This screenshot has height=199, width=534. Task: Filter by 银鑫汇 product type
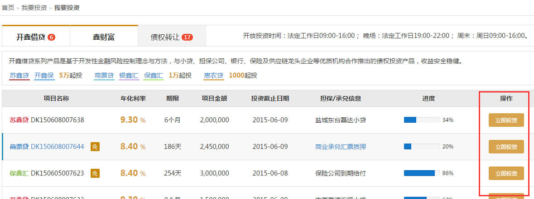click(129, 75)
